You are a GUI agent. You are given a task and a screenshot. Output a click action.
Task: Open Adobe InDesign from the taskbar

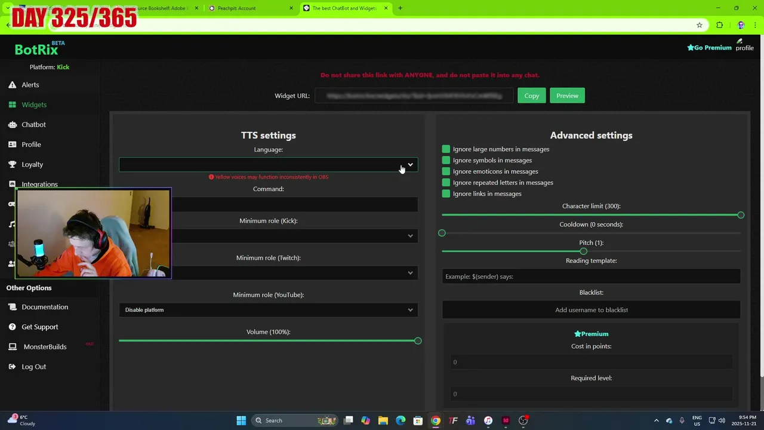tap(506, 420)
